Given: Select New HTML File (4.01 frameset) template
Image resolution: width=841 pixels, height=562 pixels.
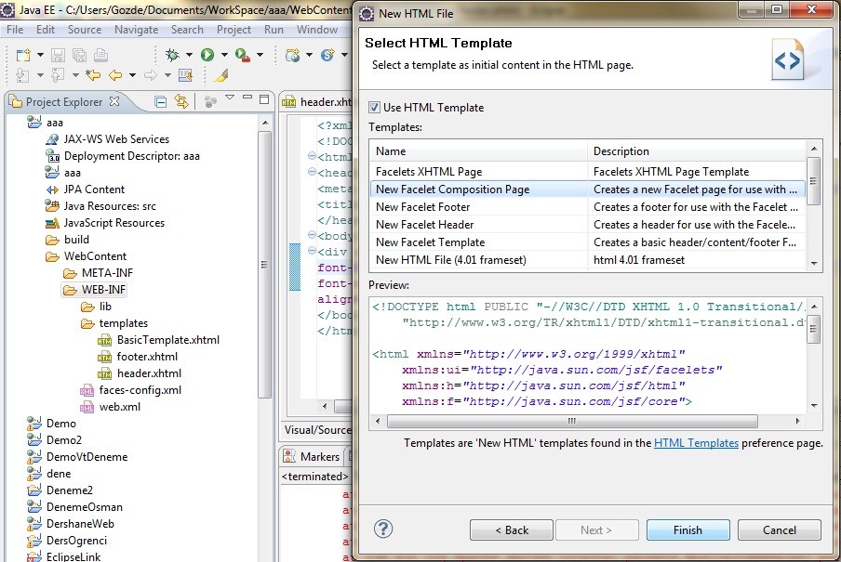Looking at the screenshot, I should 588,260.
